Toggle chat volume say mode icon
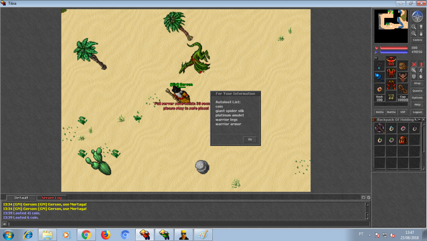 (4, 224)
